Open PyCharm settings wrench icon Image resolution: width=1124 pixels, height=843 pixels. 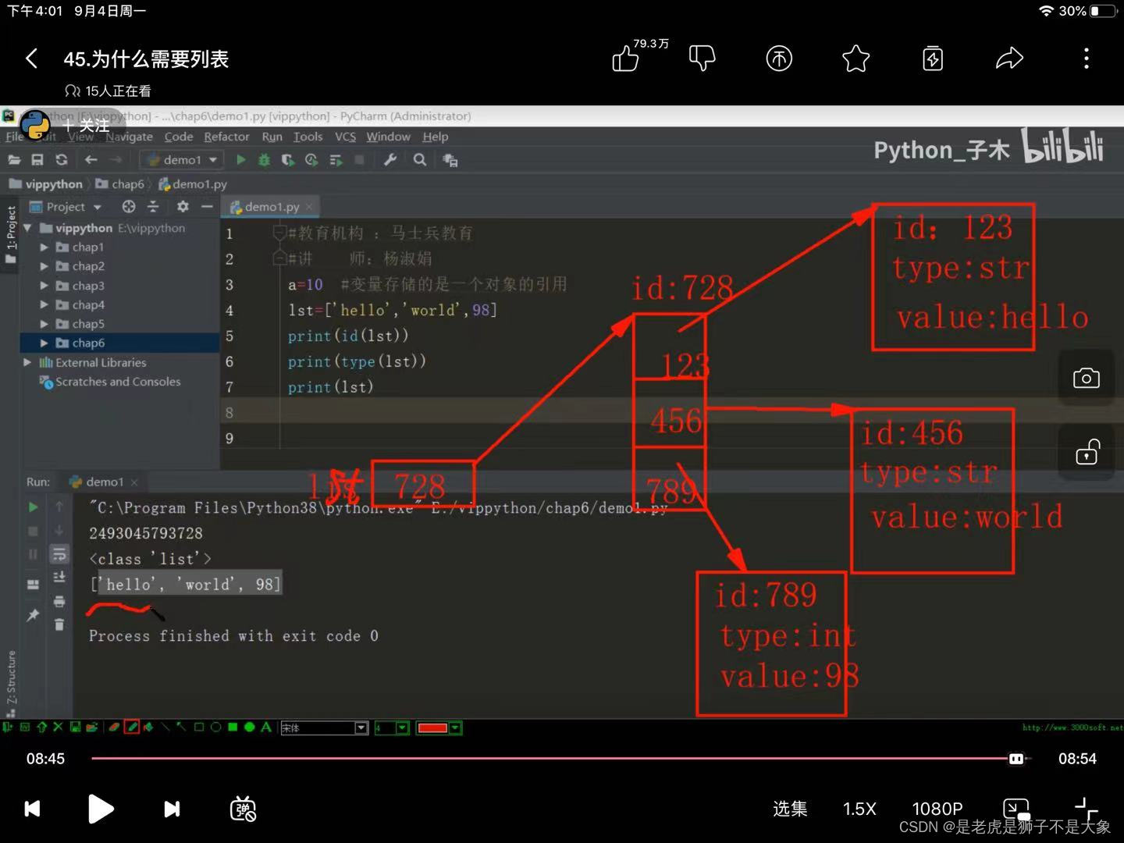pos(390,159)
